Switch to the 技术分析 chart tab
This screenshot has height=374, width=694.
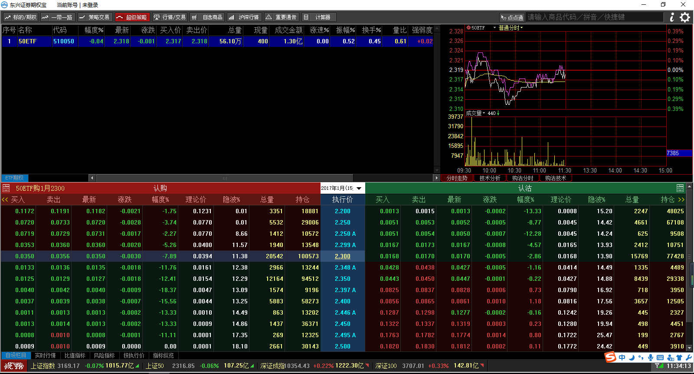[490, 178]
